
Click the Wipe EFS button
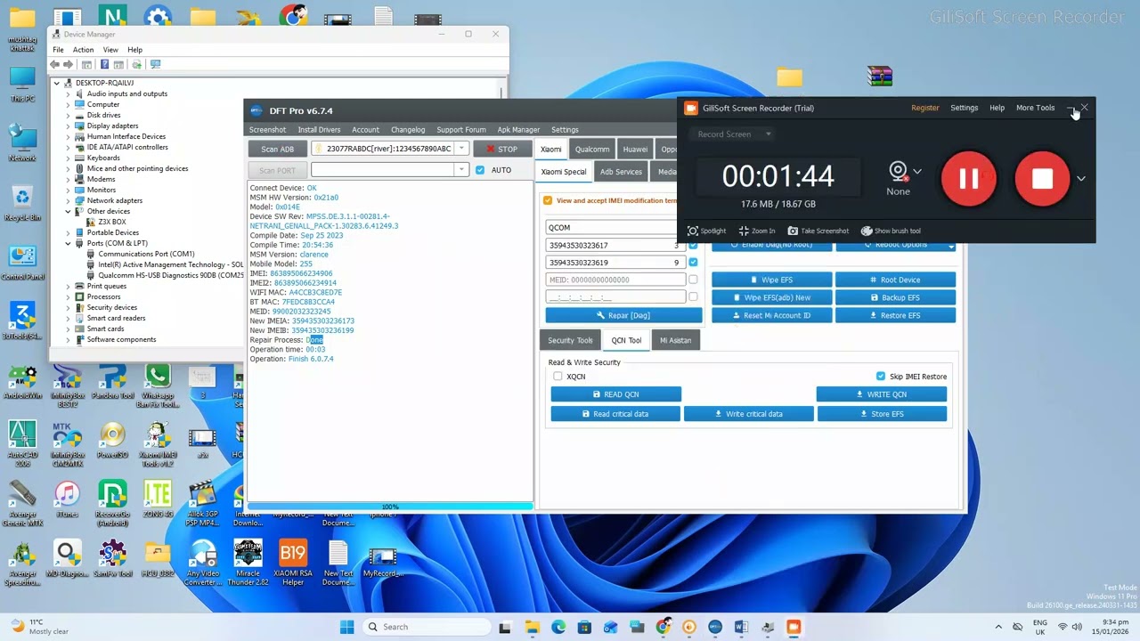click(771, 280)
